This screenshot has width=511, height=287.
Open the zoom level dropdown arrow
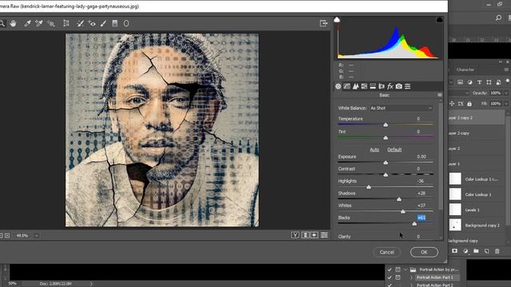pyautogui.click(x=36, y=236)
